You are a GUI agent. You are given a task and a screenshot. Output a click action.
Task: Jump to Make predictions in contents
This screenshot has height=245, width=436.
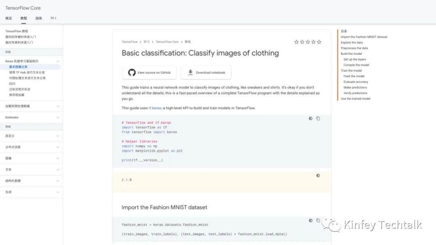(355, 87)
